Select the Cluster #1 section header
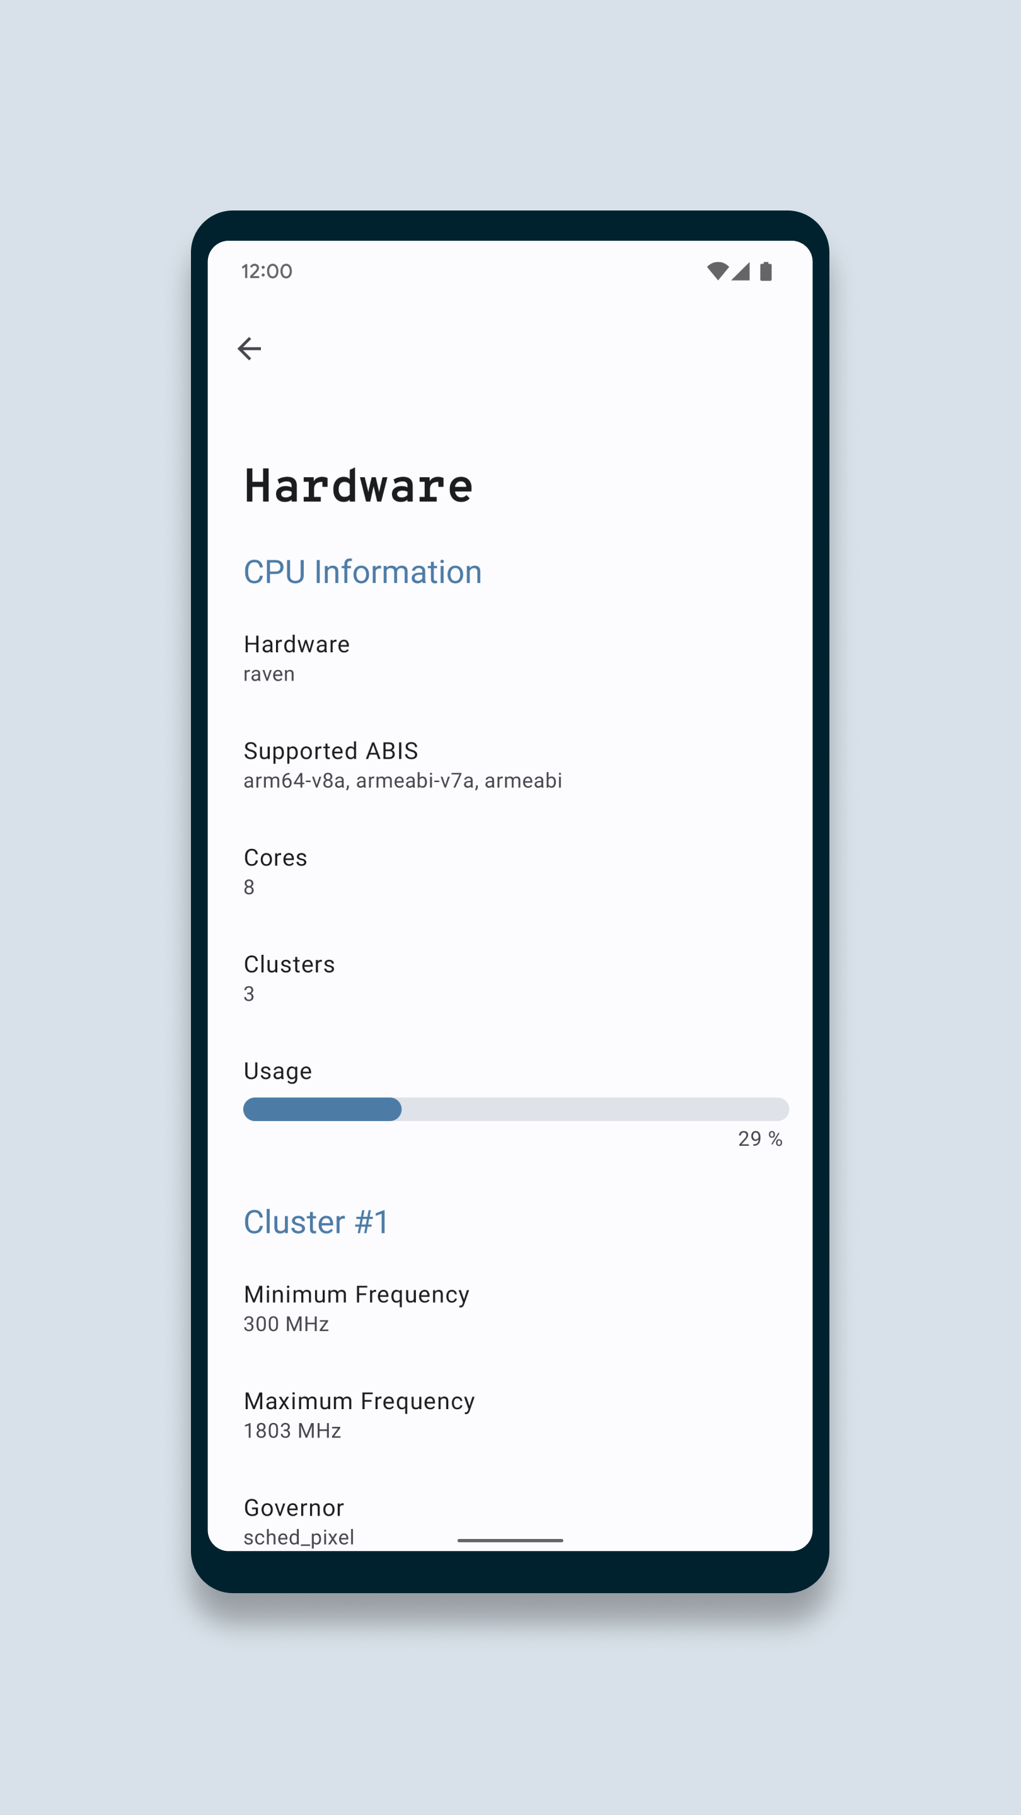 (x=316, y=1221)
